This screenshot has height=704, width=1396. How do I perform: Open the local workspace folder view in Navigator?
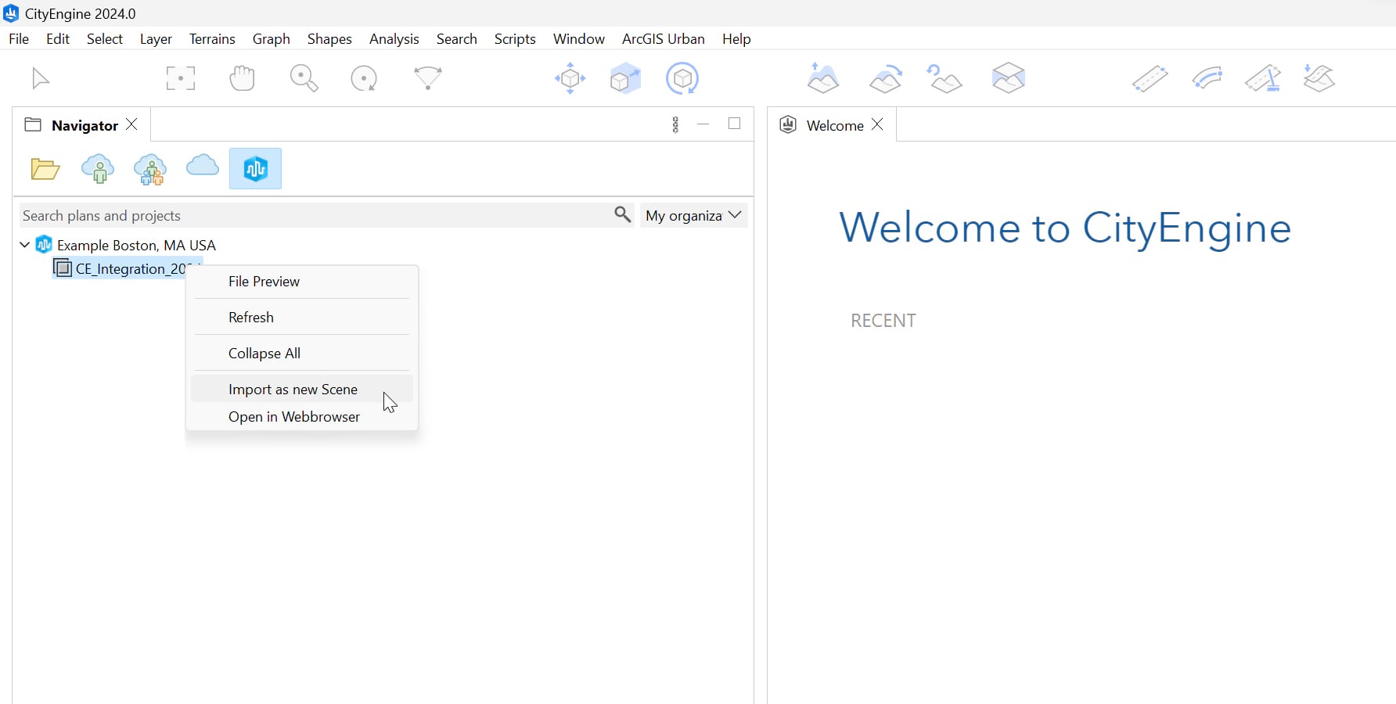[x=45, y=168]
